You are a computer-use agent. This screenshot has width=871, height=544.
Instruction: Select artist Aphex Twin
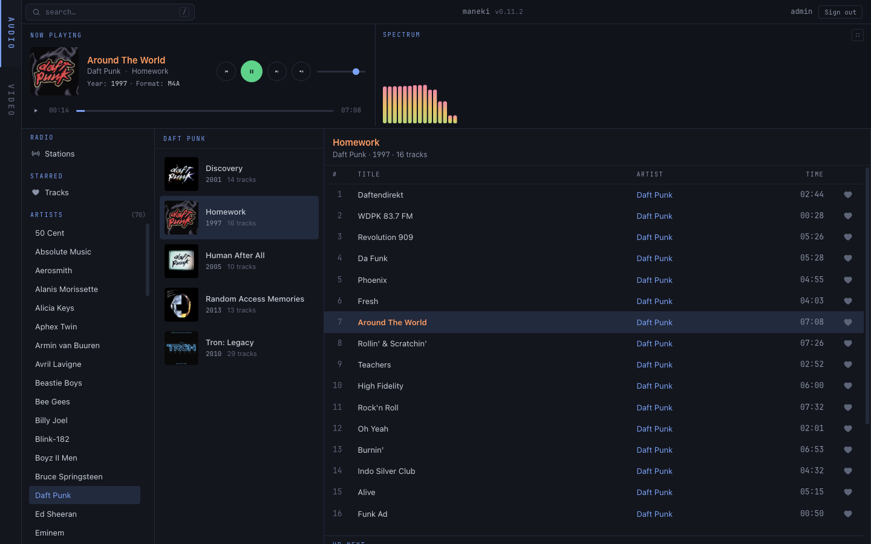[85, 327]
